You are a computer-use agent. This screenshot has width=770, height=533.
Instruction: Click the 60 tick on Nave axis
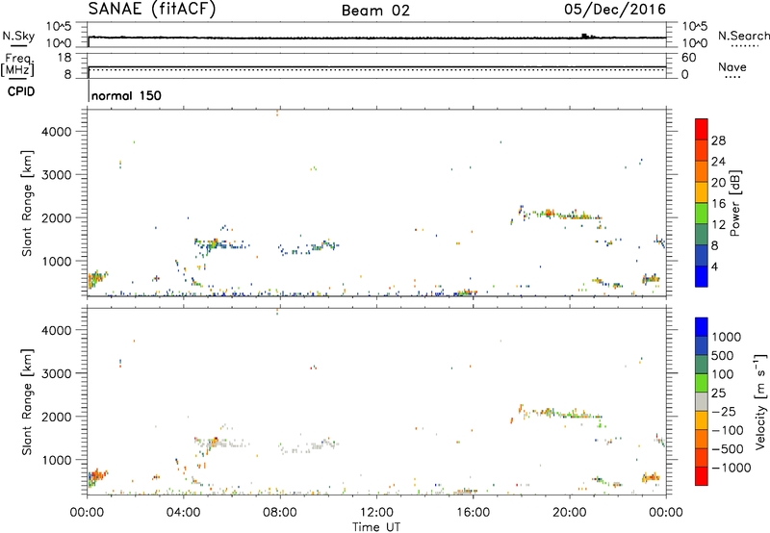click(688, 58)
